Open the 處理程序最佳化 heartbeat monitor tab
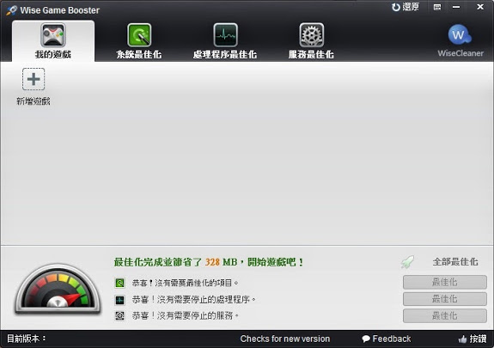494x348 pixels. tap(225, 41)
